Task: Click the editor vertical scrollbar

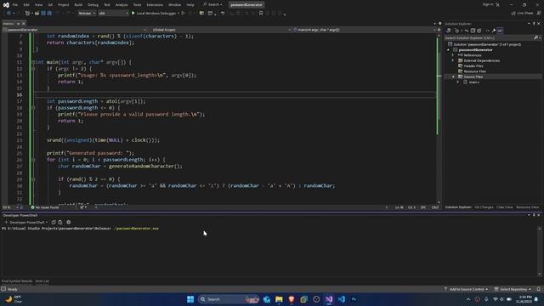Action: pos(439,118)
